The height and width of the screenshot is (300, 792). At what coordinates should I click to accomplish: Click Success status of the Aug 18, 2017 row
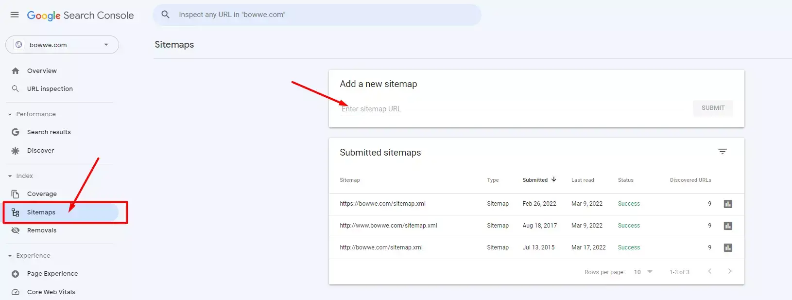tap(629, 226)
